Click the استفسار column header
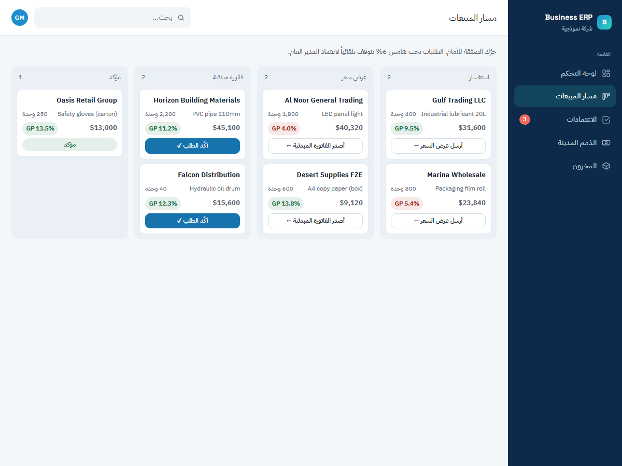622x466 pixels. 479,77
